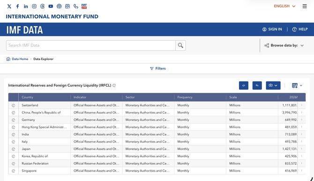
Task: Click the IMF DATA banner logo
Action: (24, 30)
